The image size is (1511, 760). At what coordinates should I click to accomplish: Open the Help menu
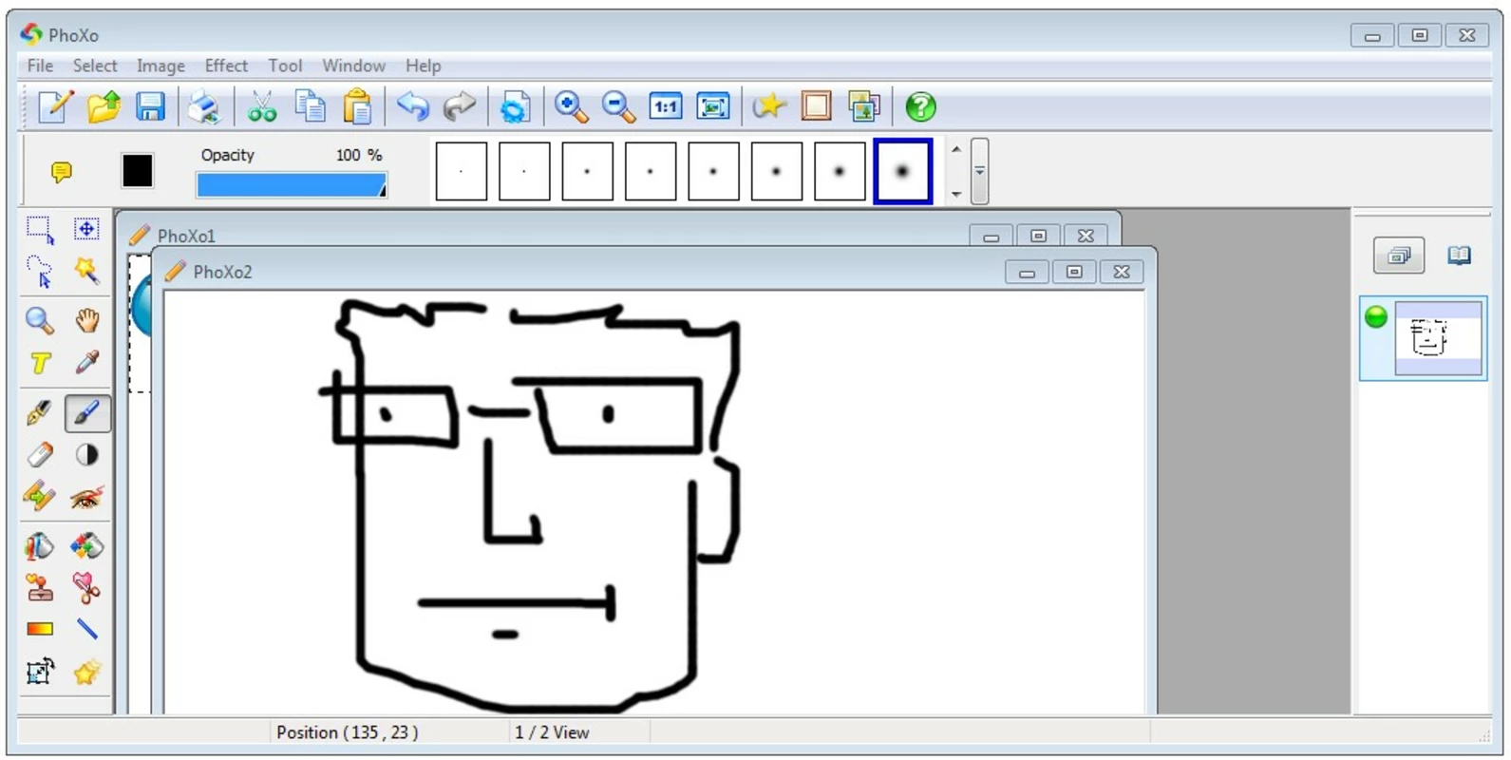point(423,66)
